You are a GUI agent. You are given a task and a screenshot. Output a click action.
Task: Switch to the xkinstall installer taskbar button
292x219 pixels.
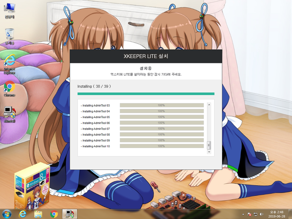pyautogui.click(x=69, y=214)
